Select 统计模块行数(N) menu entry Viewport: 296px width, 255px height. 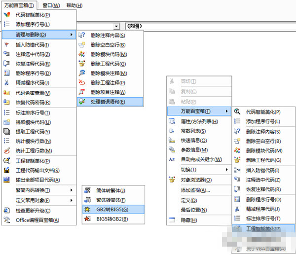[x=39, y=141]
